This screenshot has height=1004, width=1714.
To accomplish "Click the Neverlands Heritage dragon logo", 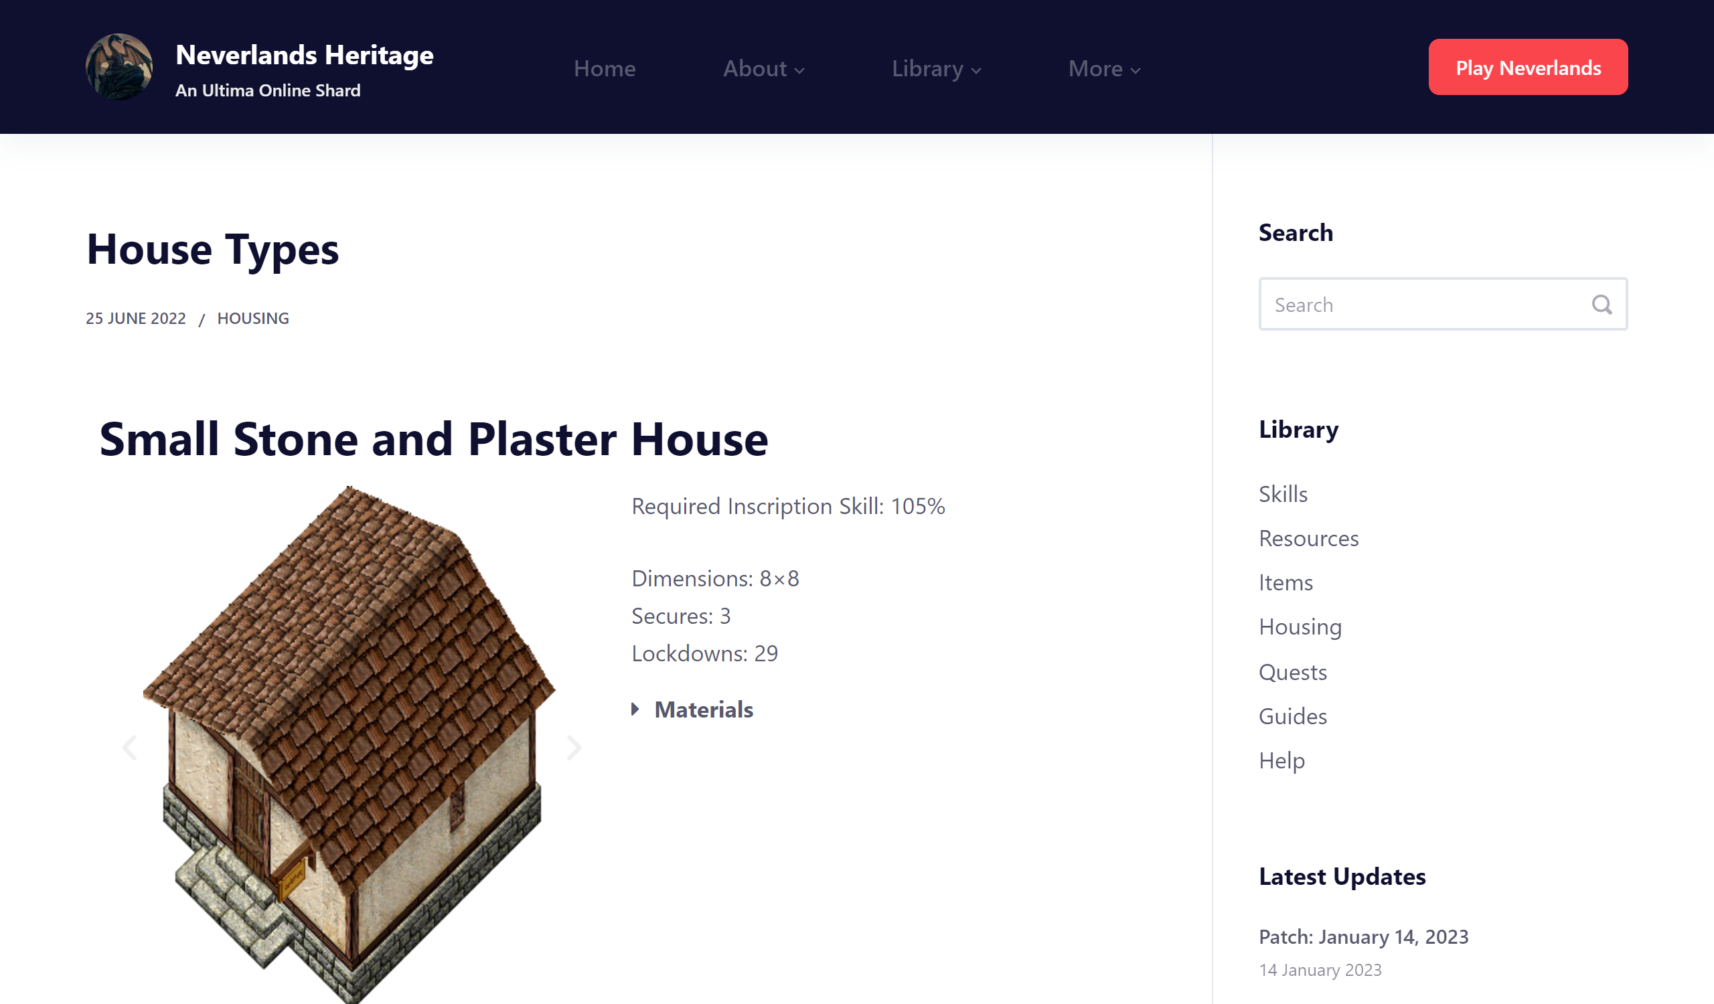I will point(119,68).
